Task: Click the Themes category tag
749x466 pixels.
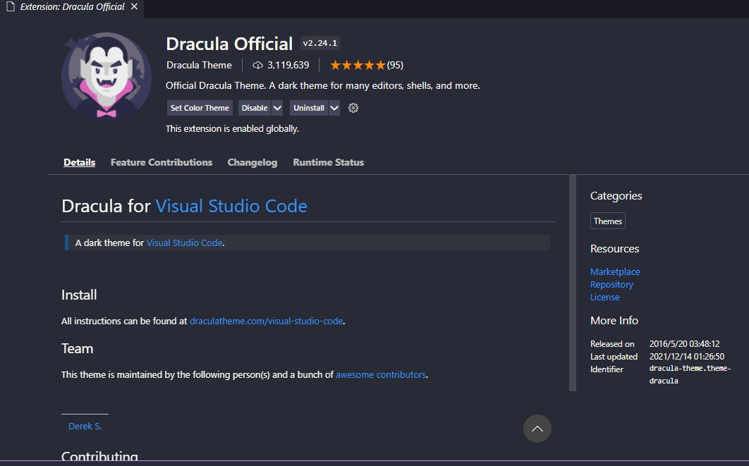Action: click(608, 221)
